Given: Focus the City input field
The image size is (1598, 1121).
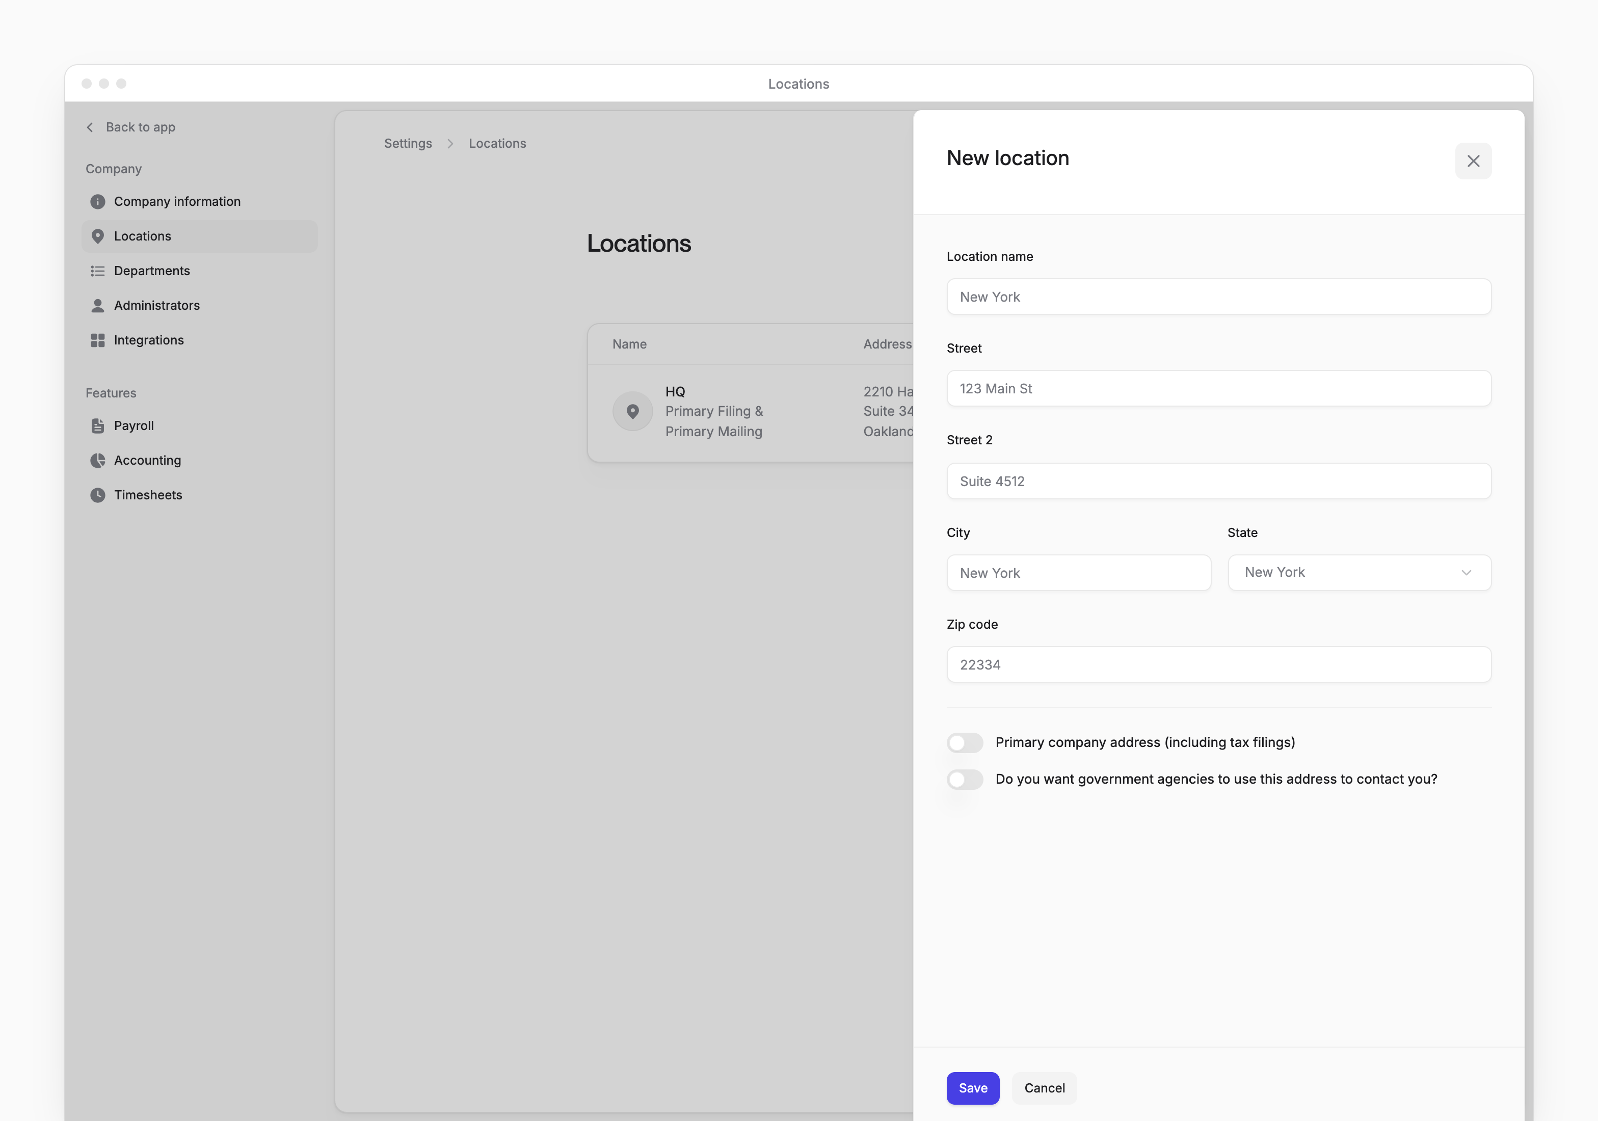Looking at the screenshot, I should (x=1078, y=573).
